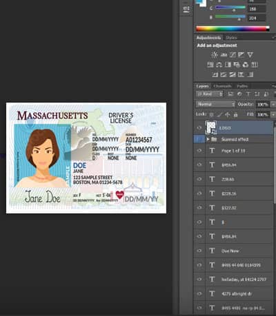Click the LOGO layer thumbnail
The height and width of the screenshot is (316, 276).
(x=211, y=127)
